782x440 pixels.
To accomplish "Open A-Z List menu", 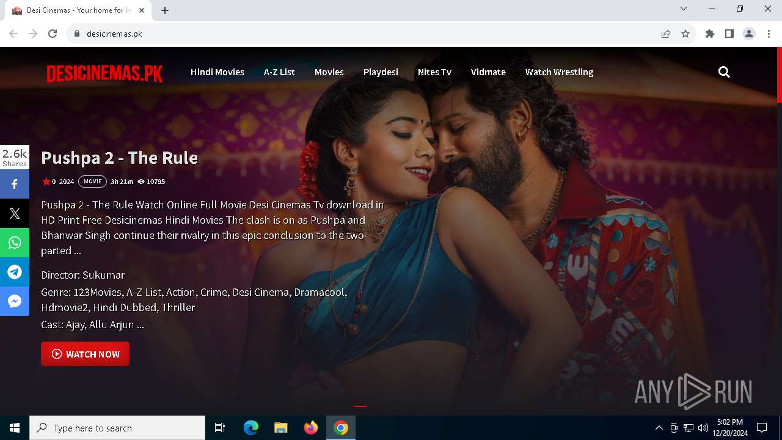I will 279,72.
